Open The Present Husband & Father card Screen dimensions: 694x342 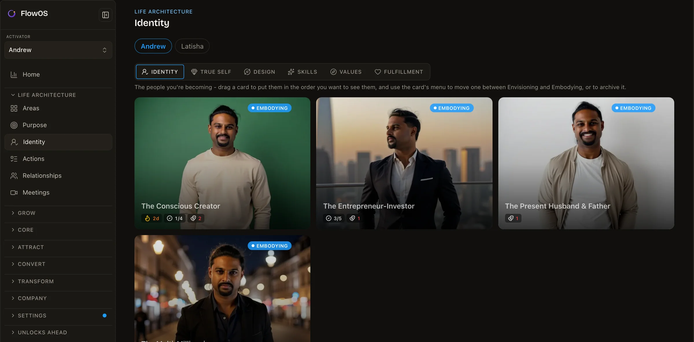coord(586,163)
